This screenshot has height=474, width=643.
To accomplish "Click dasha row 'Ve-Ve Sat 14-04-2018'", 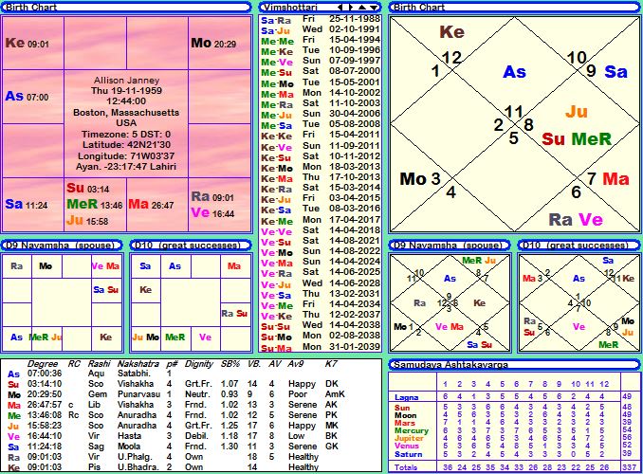I will (321, 231).
